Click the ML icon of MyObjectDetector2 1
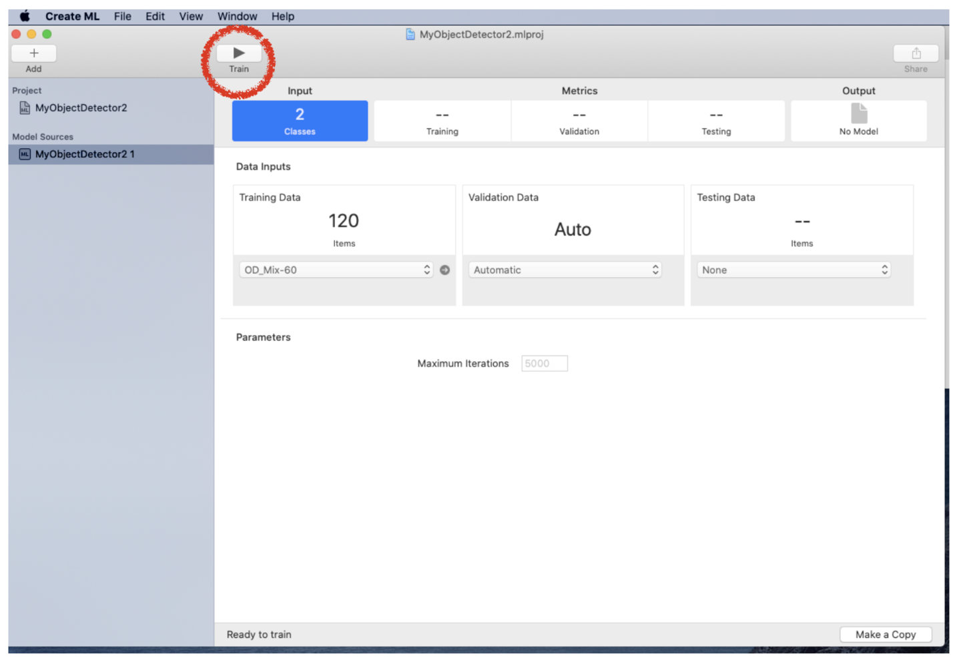 (x=25, y=154)
